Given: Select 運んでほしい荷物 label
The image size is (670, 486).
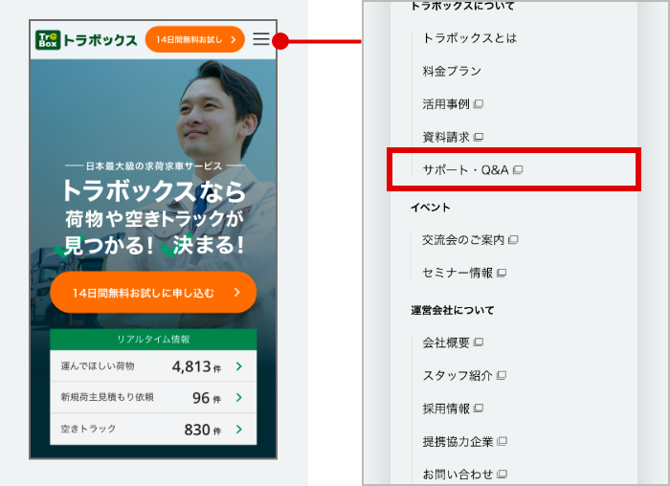Looking at the screenshot, I should 98,366.
